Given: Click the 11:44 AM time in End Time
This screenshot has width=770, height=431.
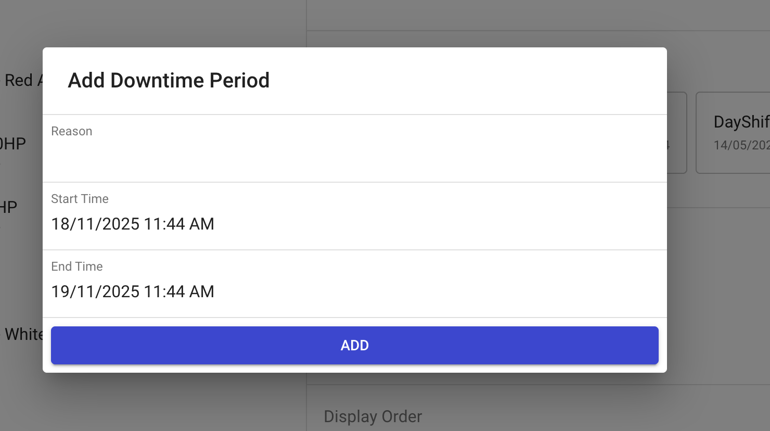Looking at the screenshot, I should pyautogui.click(x=179, y=291).
